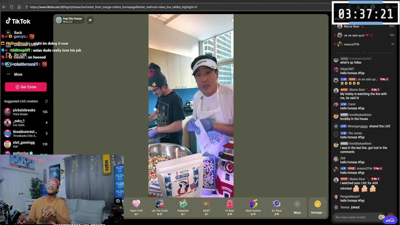
Task: Open Fog City Freeze profile avatar
Action: click(59, 20)
